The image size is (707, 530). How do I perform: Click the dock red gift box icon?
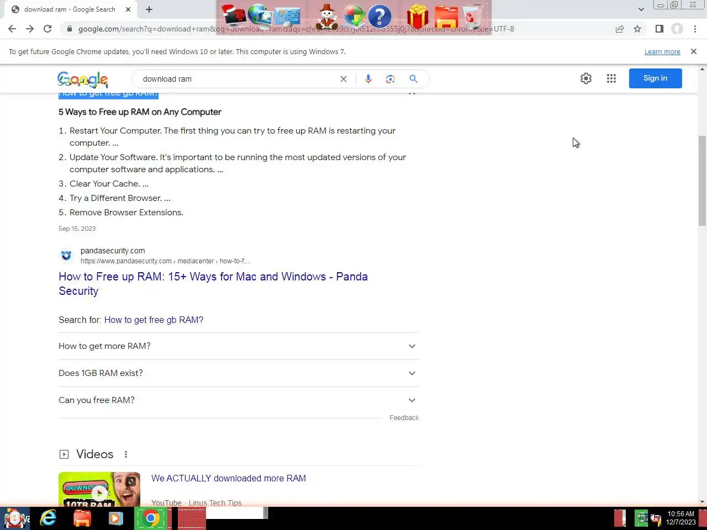[x=418, y=17]
